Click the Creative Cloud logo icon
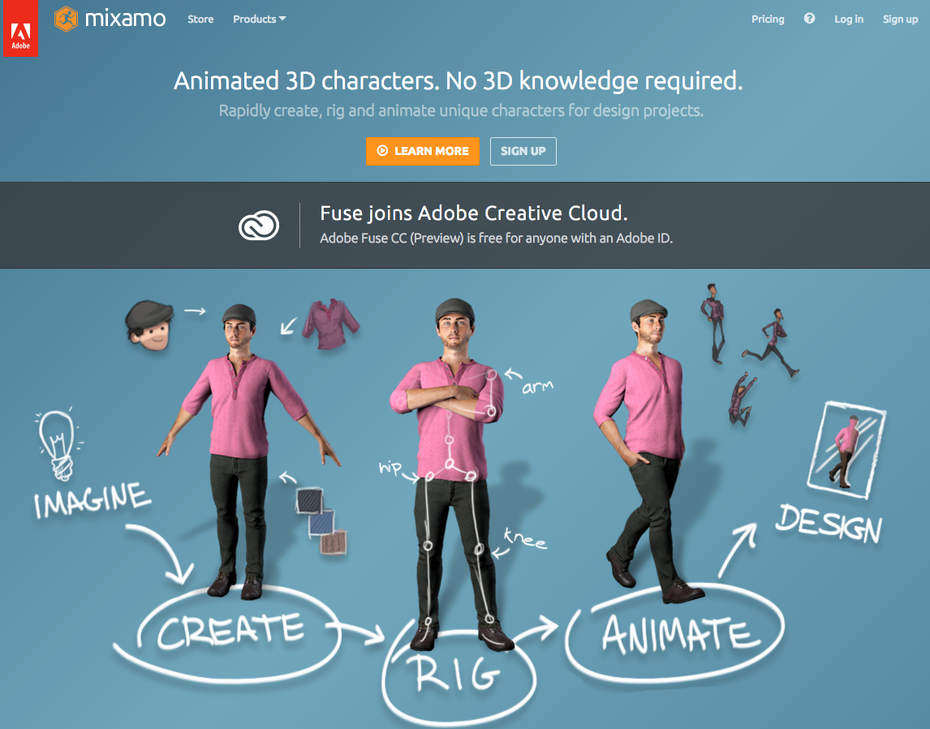The width and height of the screenshot is (930, 729). click(x=259, y=226)
